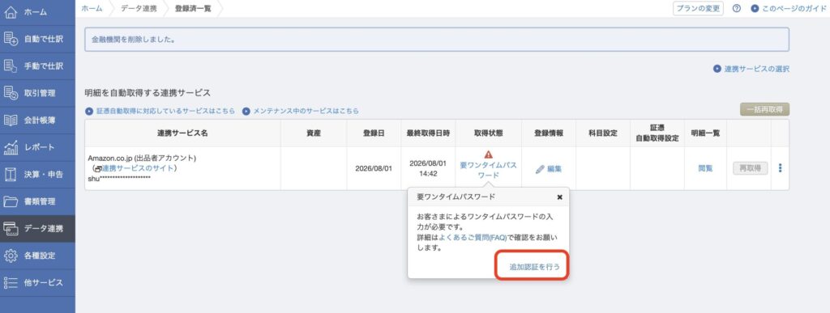The width and height of the screenshot is (830, 313).
Task: Open 自動で仕訳 sidebar menu
Action: tap(37, 39)
